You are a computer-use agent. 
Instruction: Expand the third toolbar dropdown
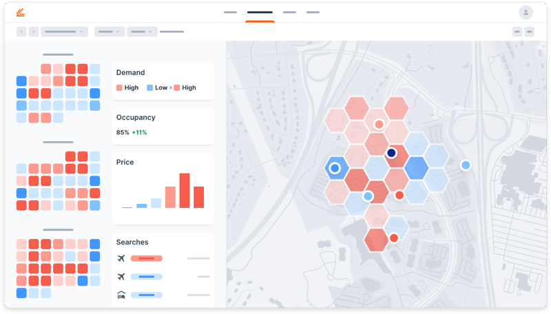[142, 32]
